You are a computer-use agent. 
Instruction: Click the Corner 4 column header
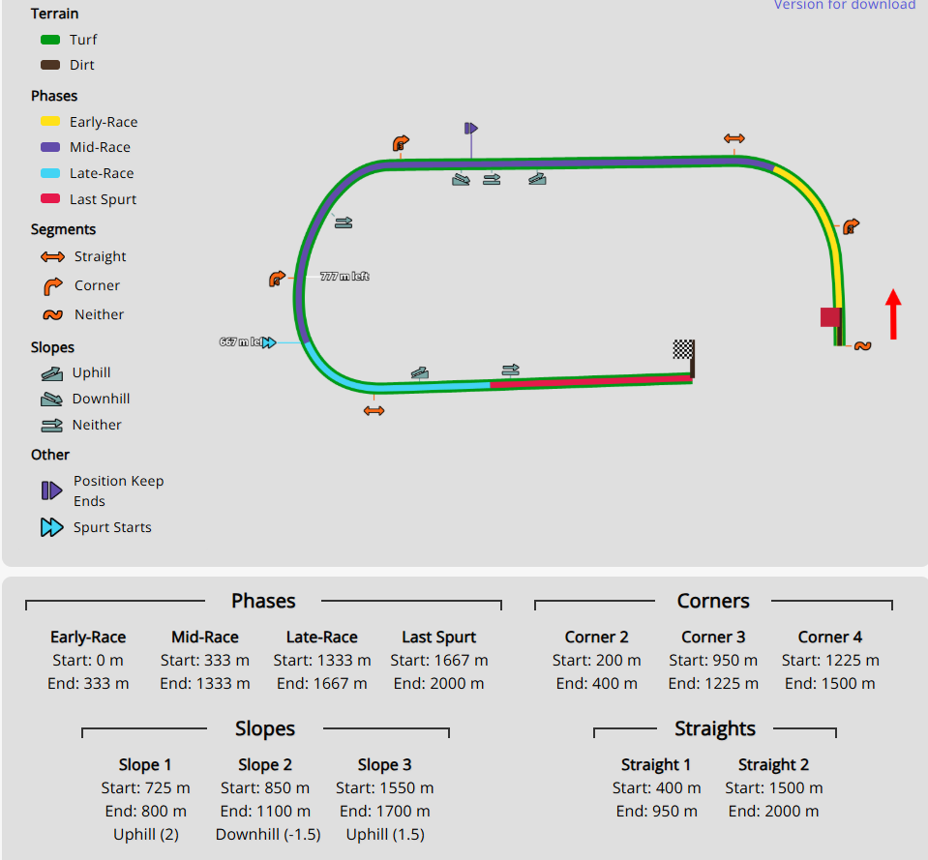(x=829, y=637)
